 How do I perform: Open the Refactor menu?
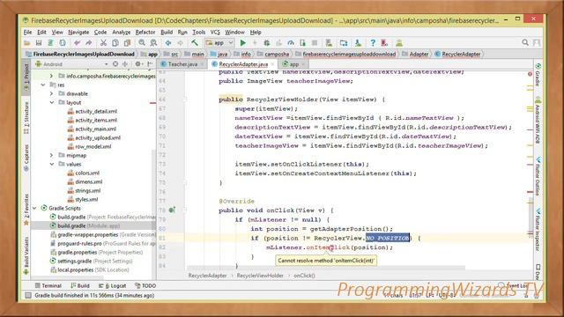(145, 33)
